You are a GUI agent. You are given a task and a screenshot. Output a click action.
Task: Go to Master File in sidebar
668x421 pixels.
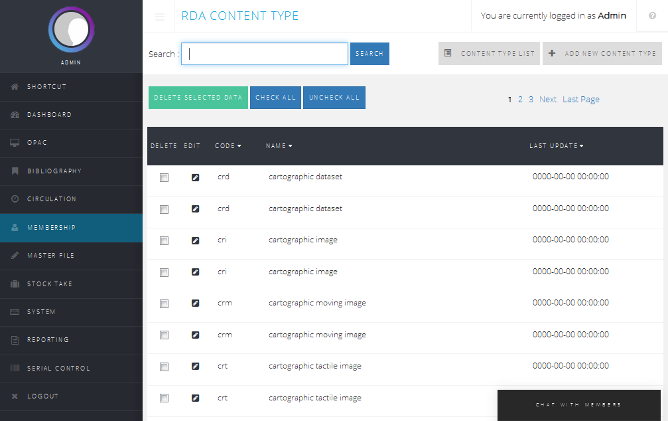[50, 256]
